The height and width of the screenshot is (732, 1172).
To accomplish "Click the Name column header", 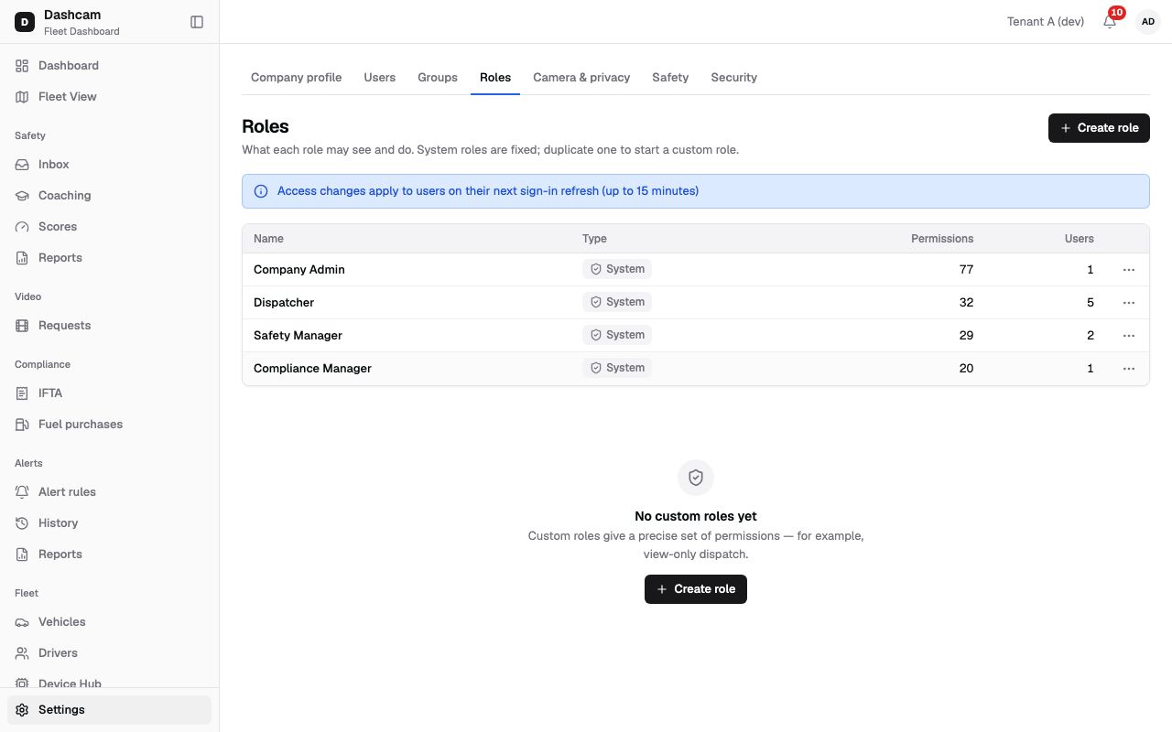I will [268, 239].
